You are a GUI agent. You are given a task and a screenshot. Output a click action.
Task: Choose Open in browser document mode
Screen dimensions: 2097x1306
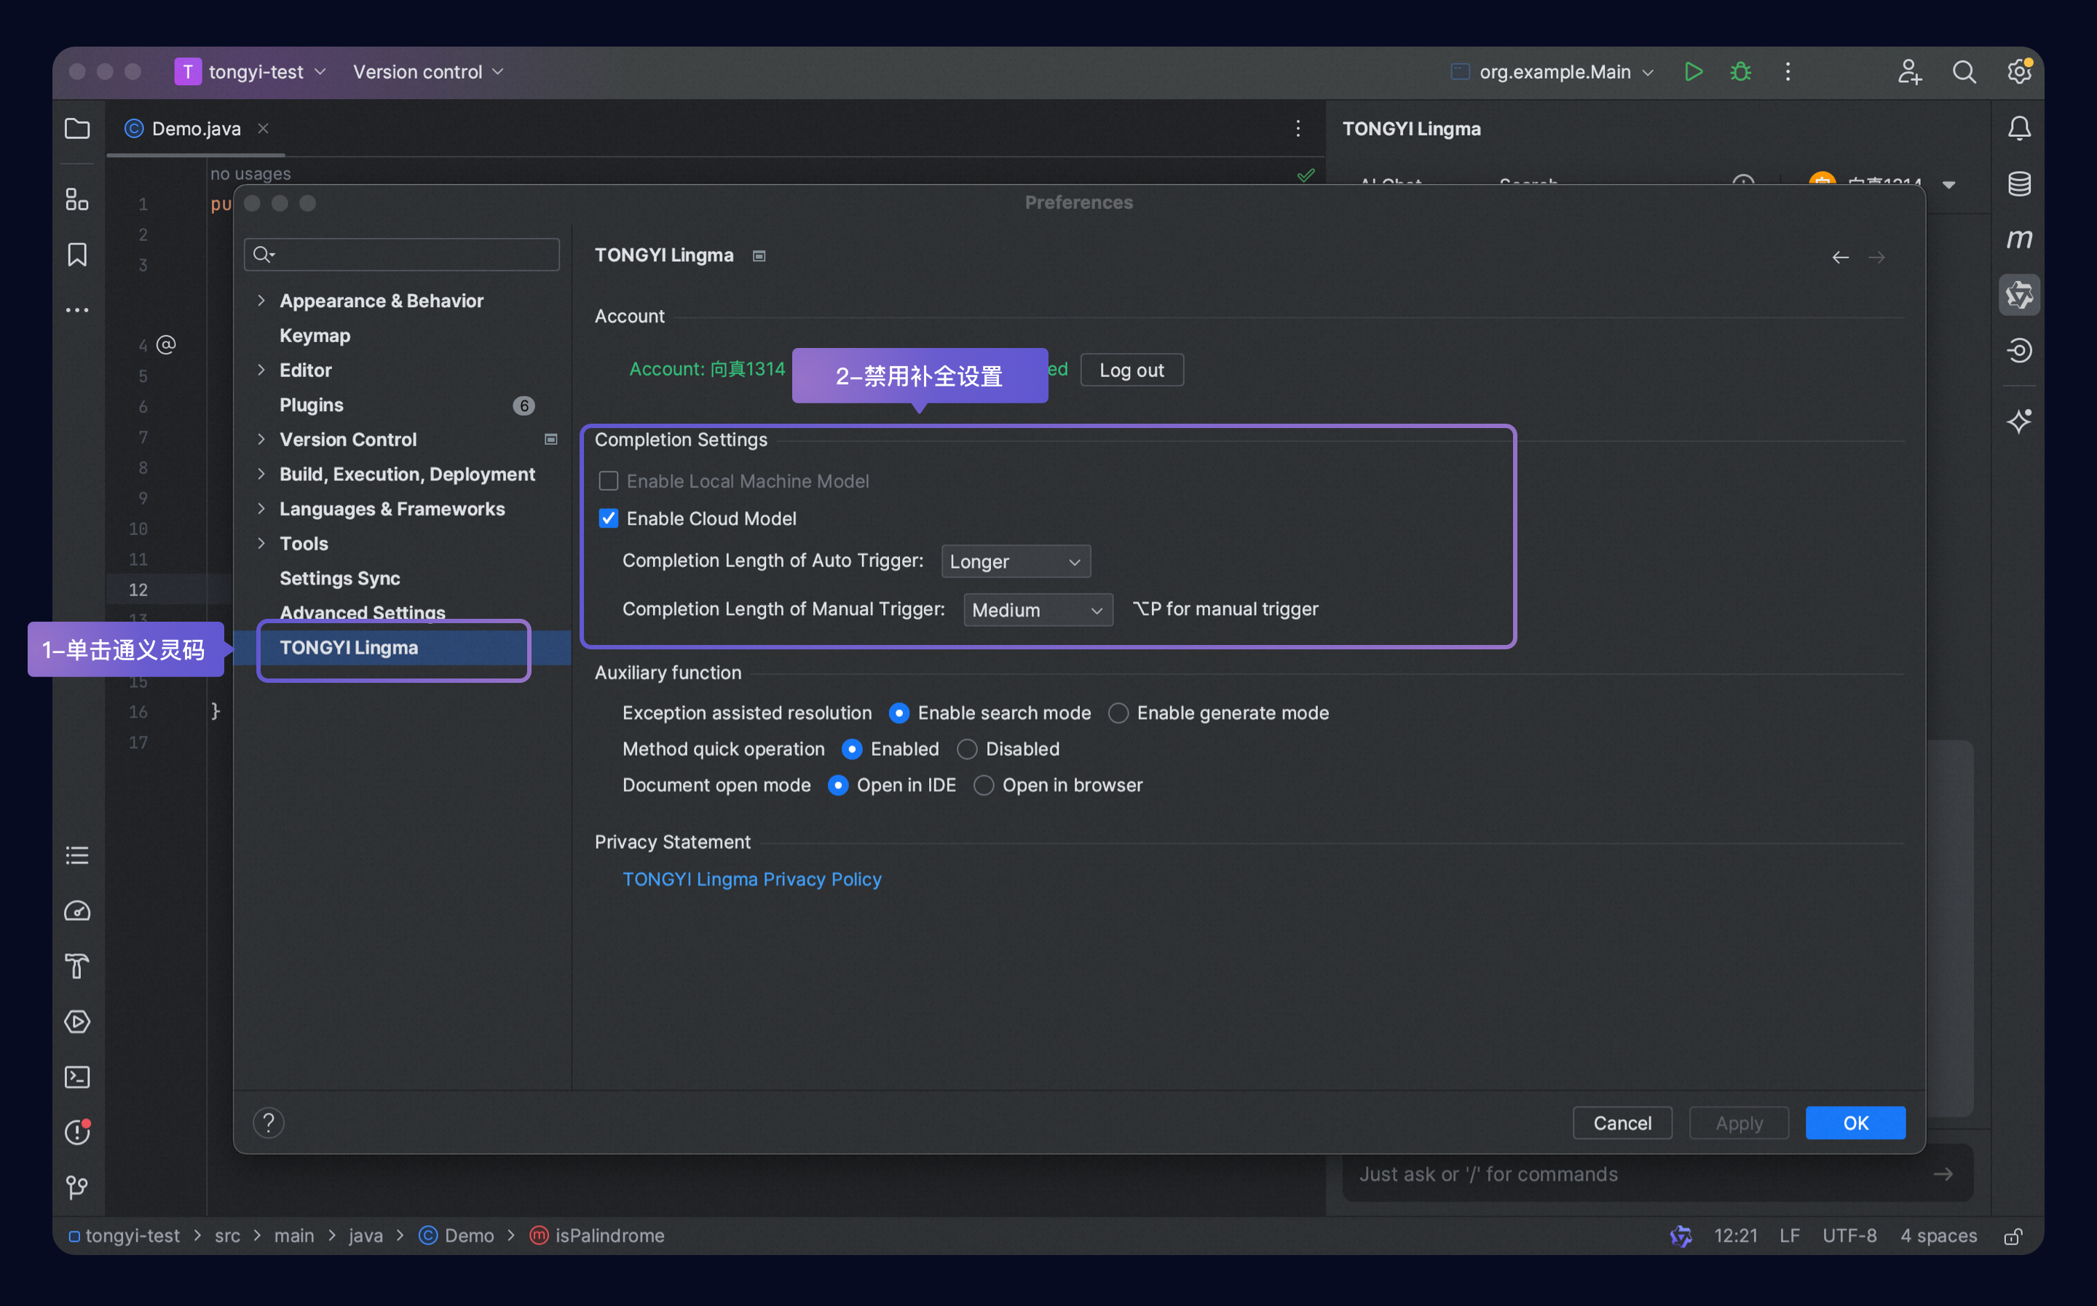pos(984,786)
